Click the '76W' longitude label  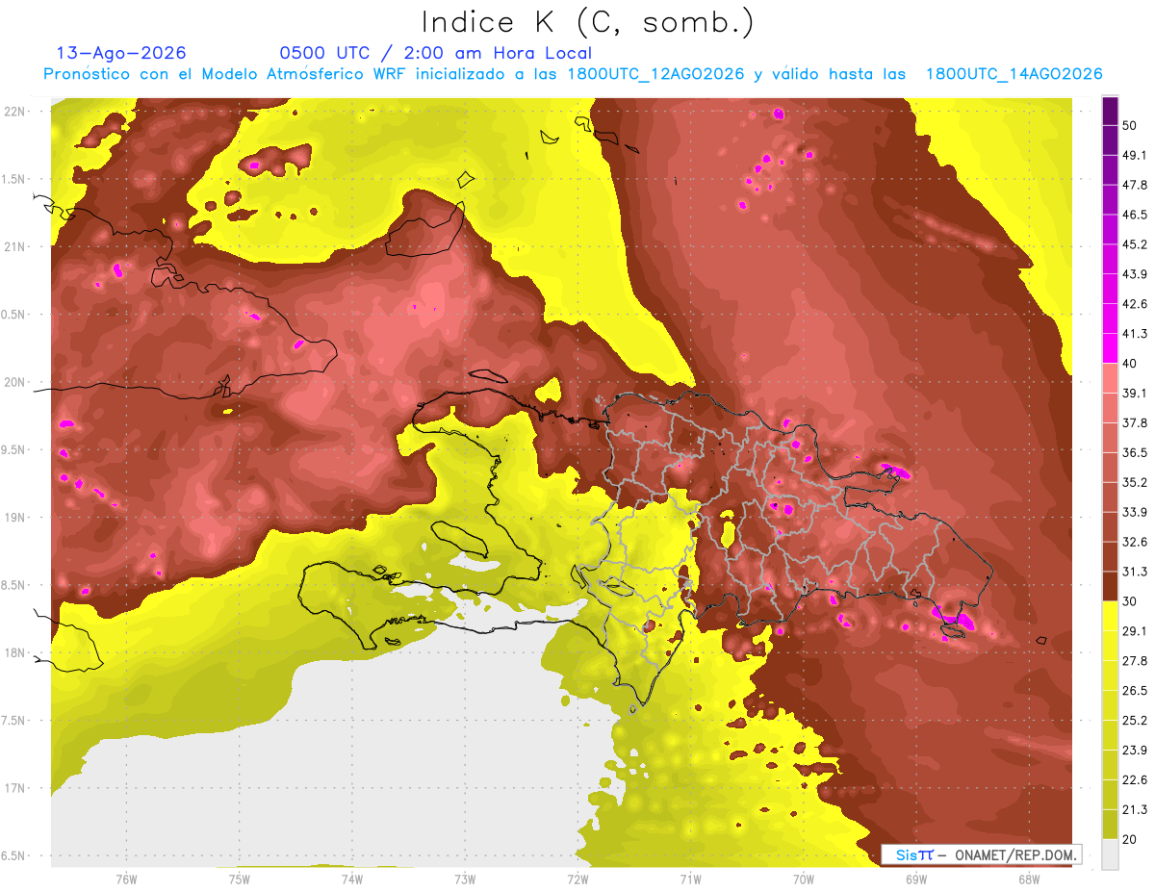[126, 879]
